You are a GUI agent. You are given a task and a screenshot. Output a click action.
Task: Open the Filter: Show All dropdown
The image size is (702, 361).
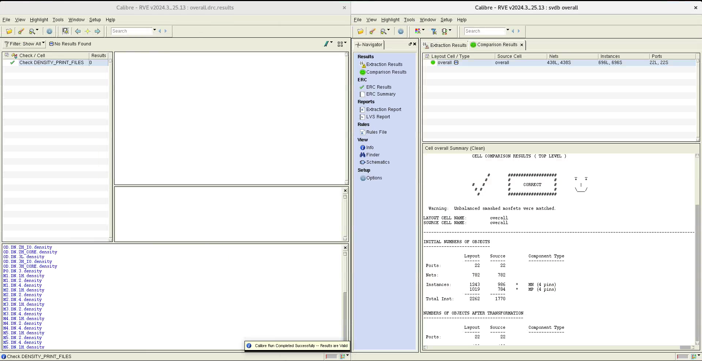(x=25, y=44)
